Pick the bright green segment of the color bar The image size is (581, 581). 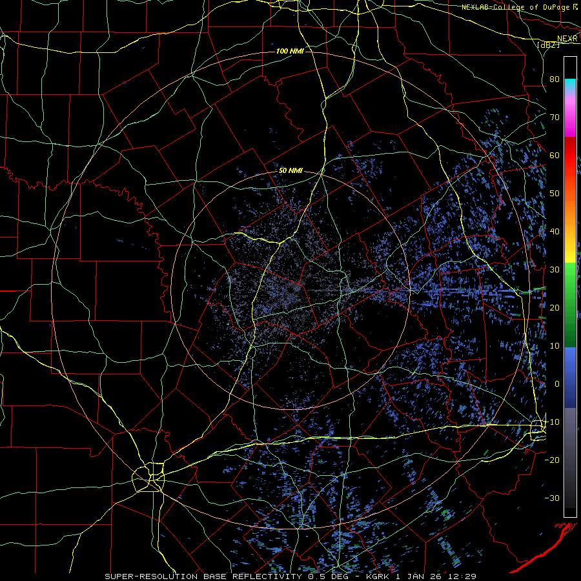click(x=570, y=278)
